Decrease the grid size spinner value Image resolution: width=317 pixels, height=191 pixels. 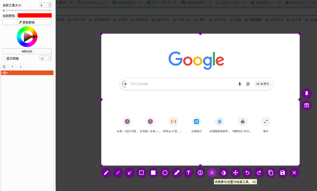click(50, 59)
